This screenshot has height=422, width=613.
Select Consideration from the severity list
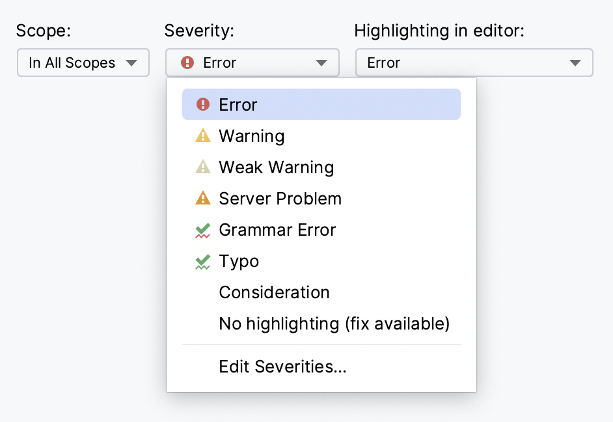click(x=274, y=292)
